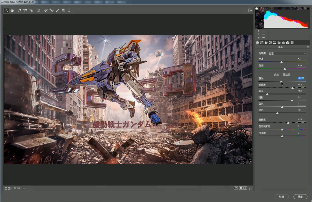Click the saturation slider handle

click(282, 136)
